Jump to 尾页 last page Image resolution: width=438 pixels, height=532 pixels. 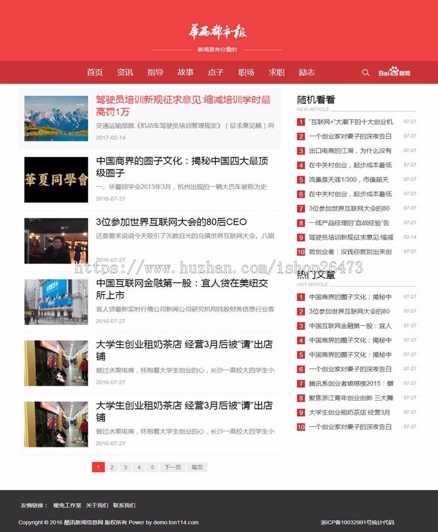197,467
